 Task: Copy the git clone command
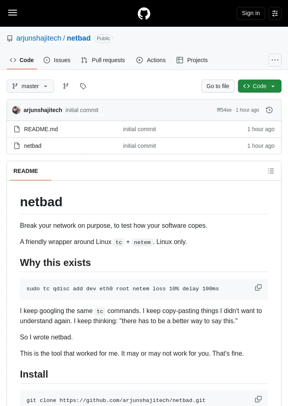coord(258,399)
